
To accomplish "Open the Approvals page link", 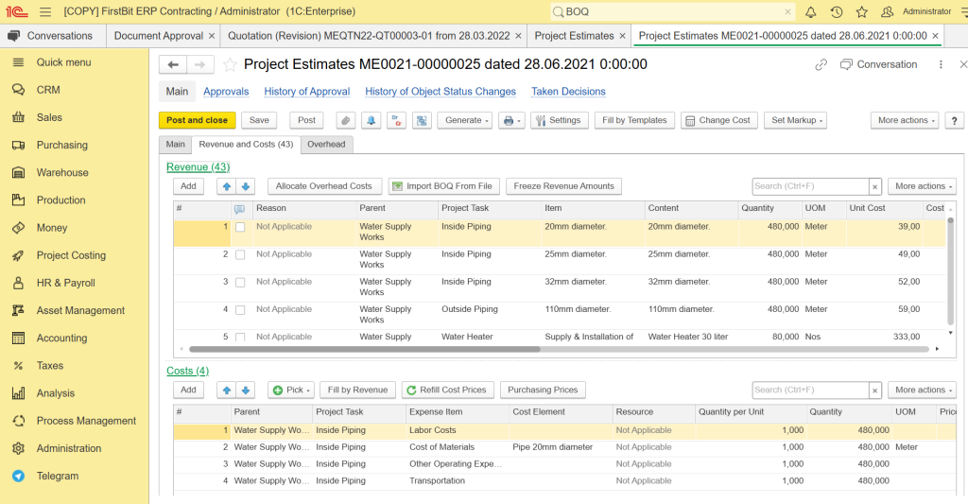I will click(226, 92).
